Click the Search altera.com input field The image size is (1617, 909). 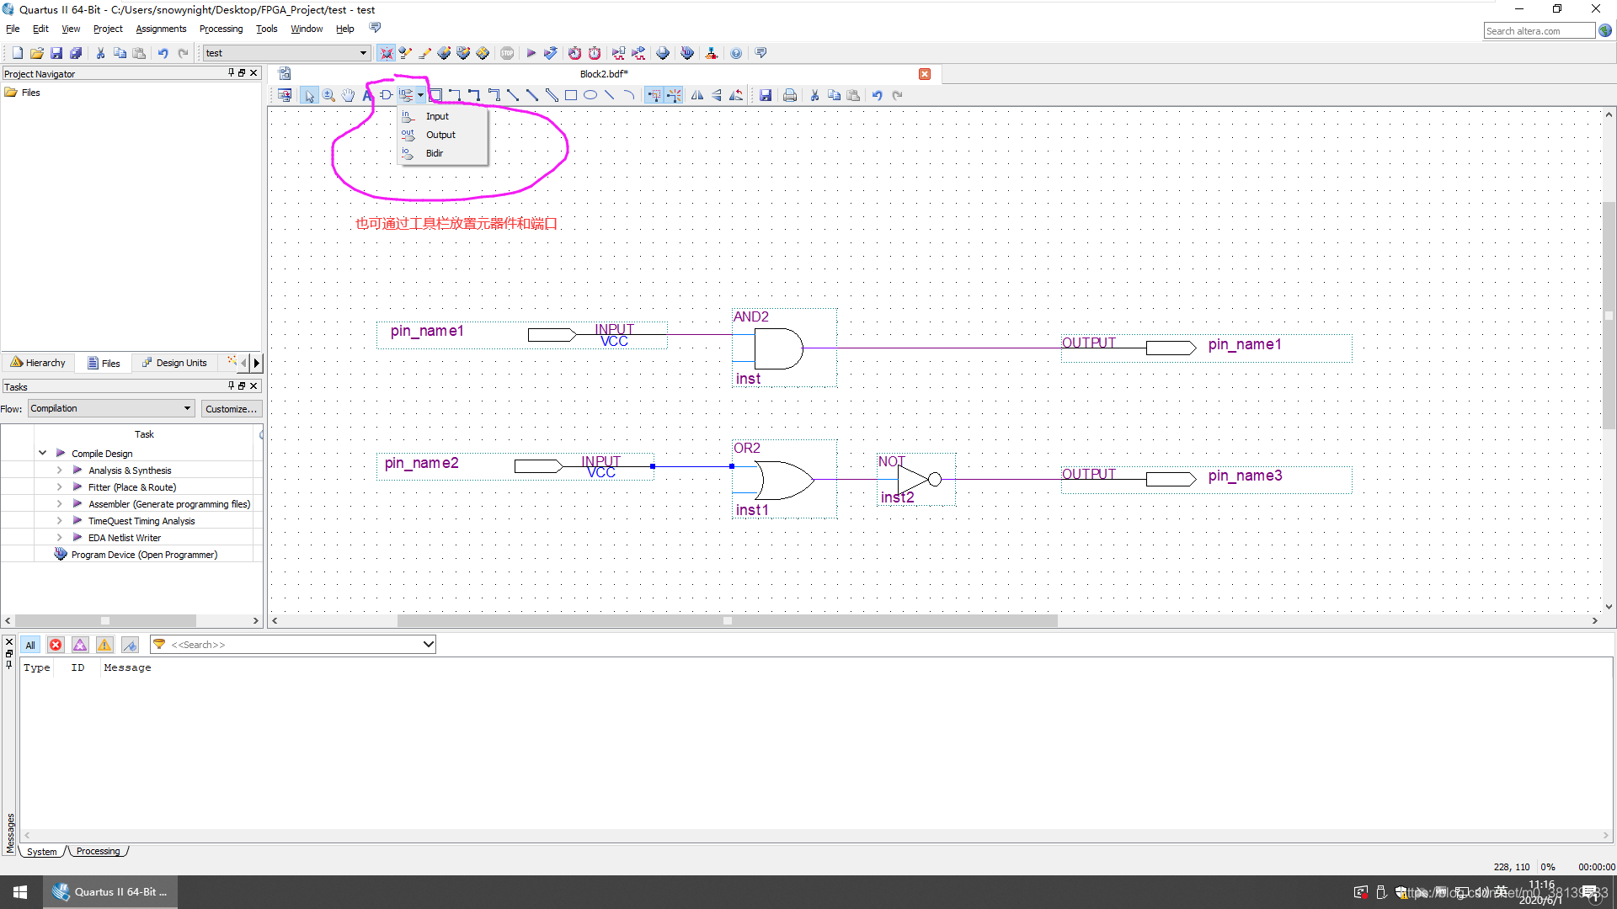coord(1538,31)
